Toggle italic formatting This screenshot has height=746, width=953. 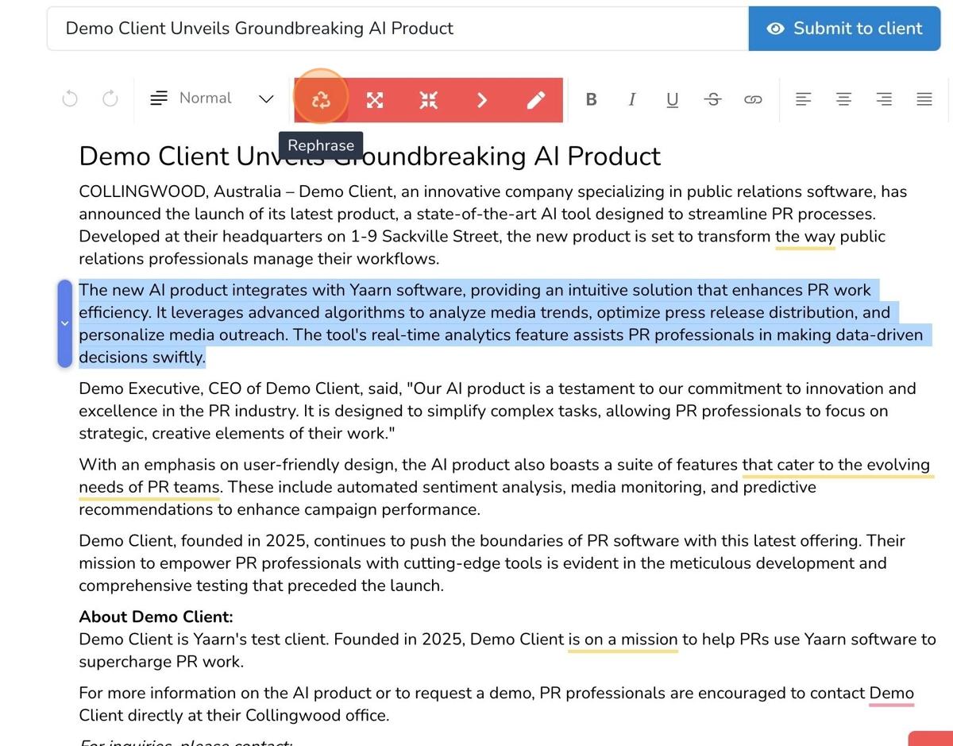coord(632,99)
